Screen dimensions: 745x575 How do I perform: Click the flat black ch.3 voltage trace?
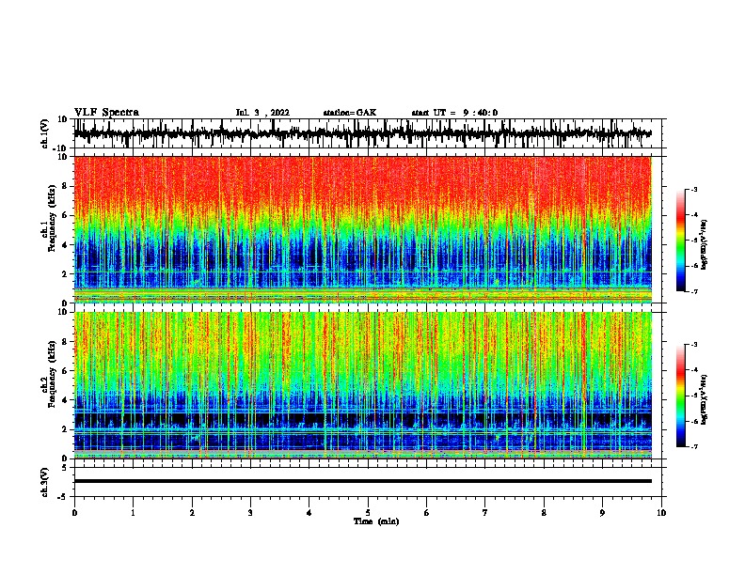362,481
